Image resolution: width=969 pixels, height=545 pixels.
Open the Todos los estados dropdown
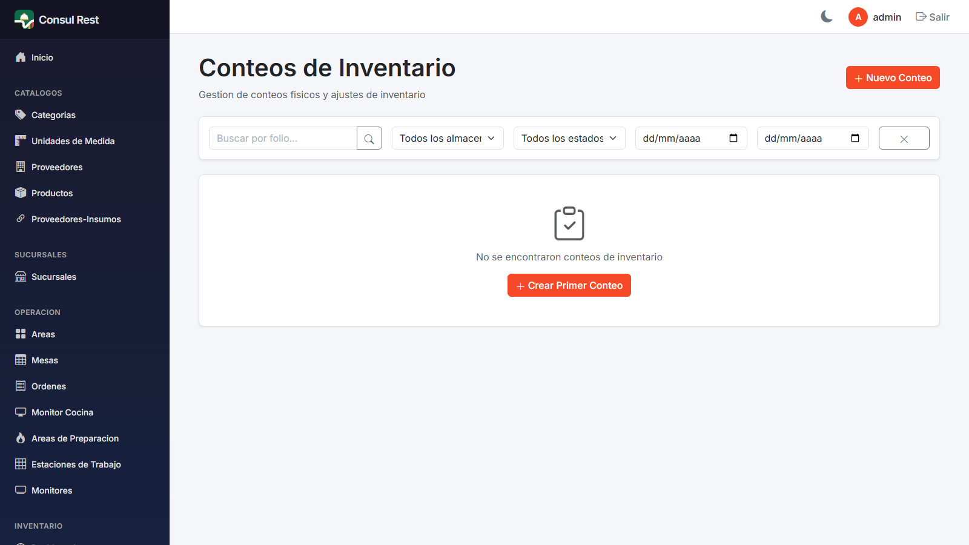[569, 138]
